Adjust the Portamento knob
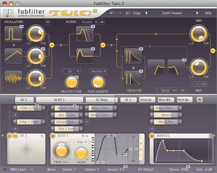Viewport: 217px width, 173px height. coord(98,82)
